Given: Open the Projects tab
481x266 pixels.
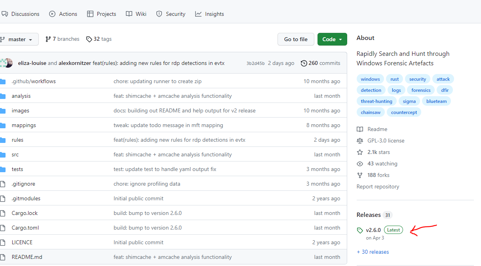Looking at the screenshot, I should 102,14.
